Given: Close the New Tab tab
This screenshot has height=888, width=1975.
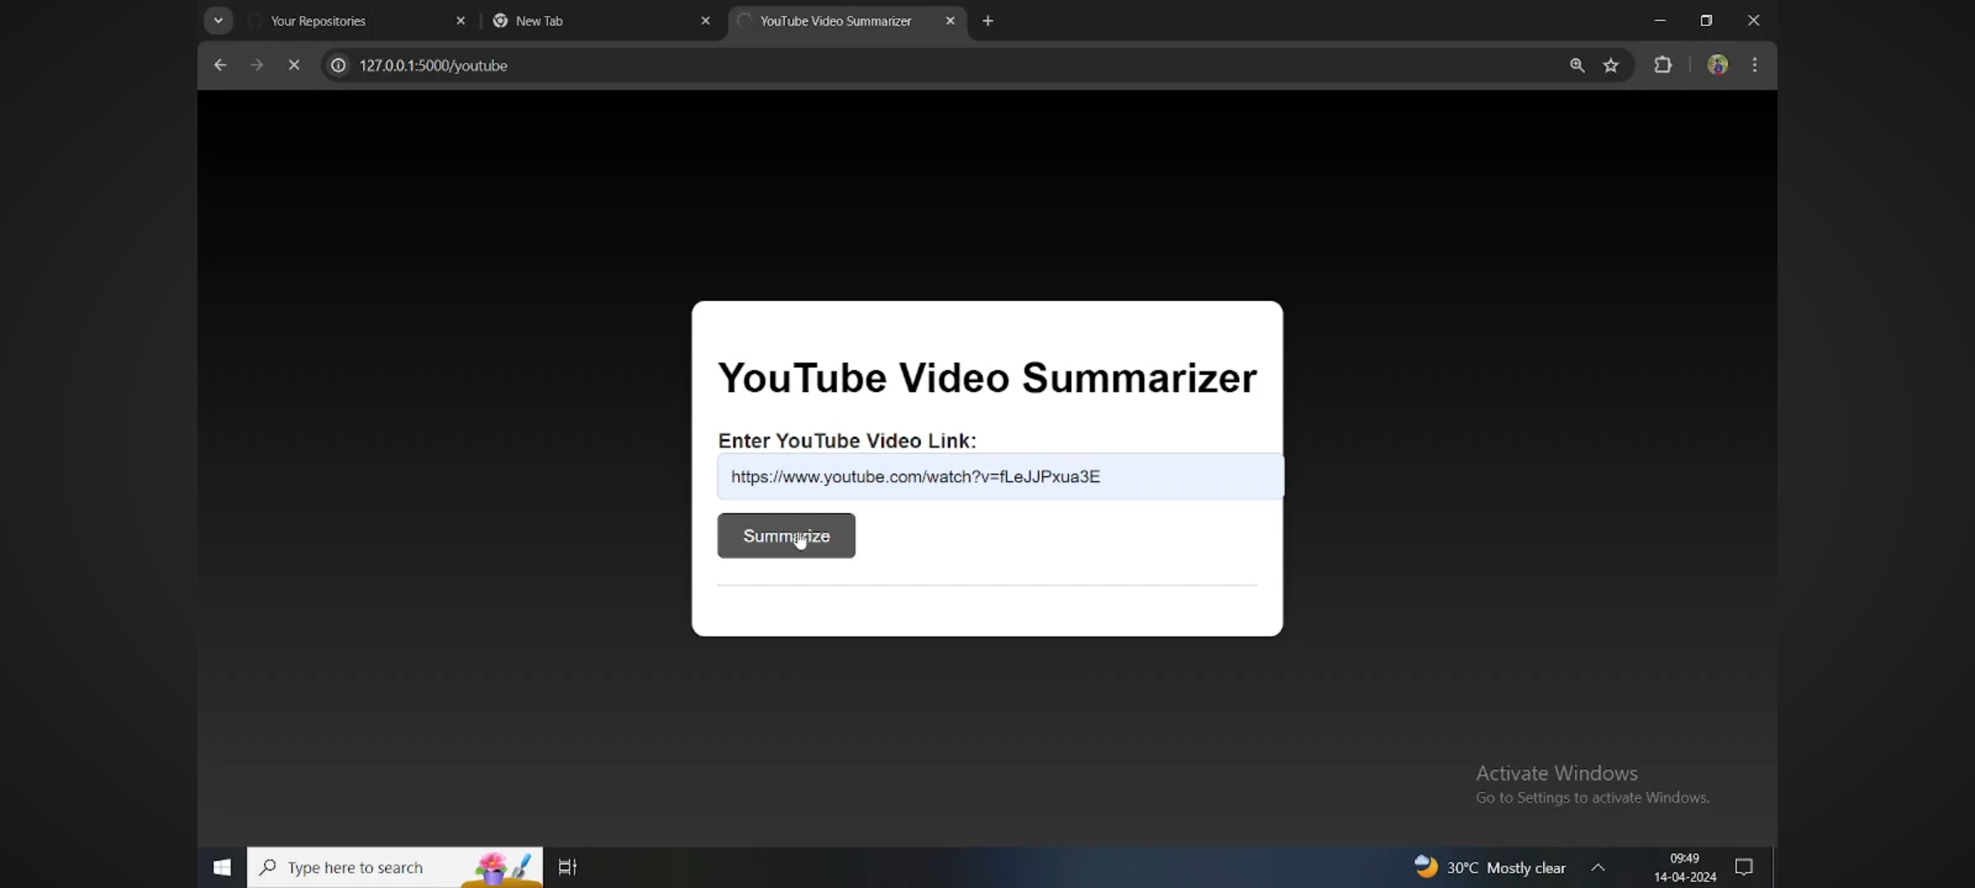Looking at the screenshot, I should 705,21.
